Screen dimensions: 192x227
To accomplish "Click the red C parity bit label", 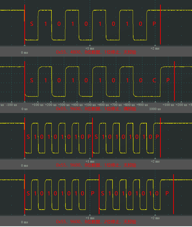I will click(x=154, y=80).
